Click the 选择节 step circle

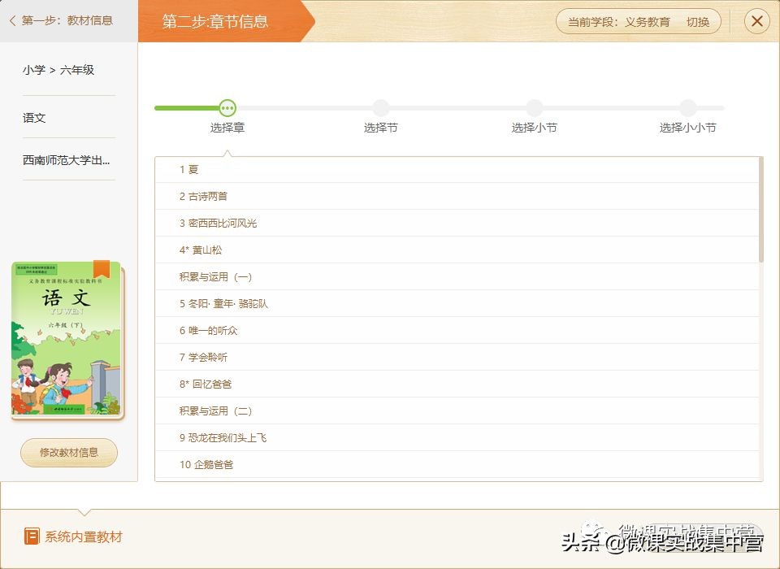pos(380,107)
